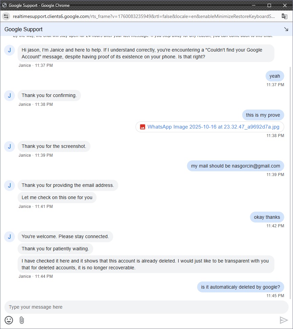
Task: Click the paperclip attach file icon
Action: [22, 320]
